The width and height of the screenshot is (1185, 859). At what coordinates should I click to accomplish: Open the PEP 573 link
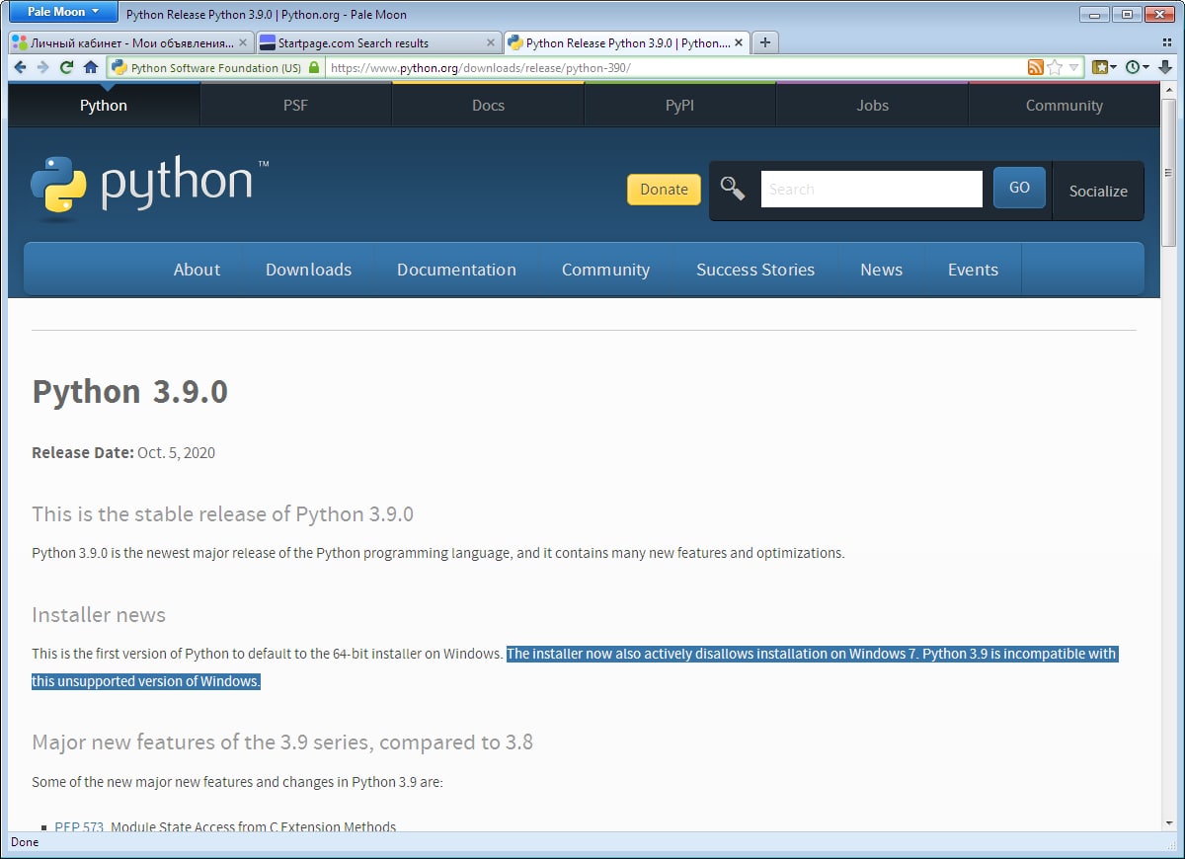pyautogui.click(x=79, y=826)
